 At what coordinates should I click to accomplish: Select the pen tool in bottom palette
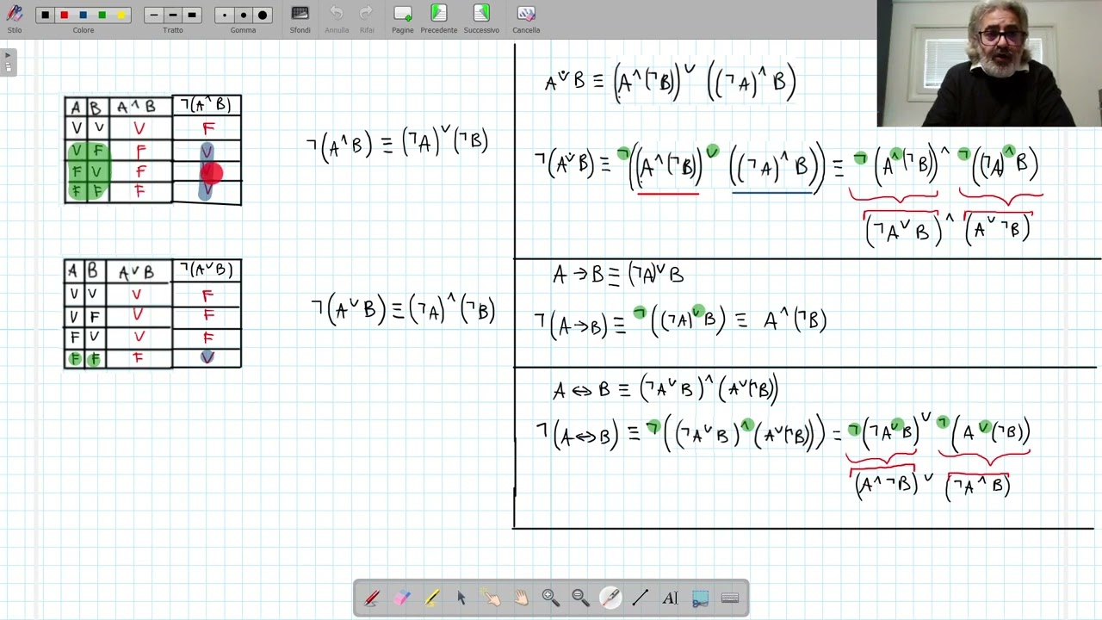coord(372,598)
